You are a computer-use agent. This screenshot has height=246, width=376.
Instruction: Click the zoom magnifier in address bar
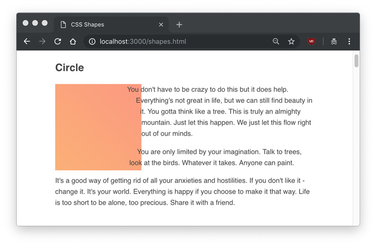click(276, 41)
